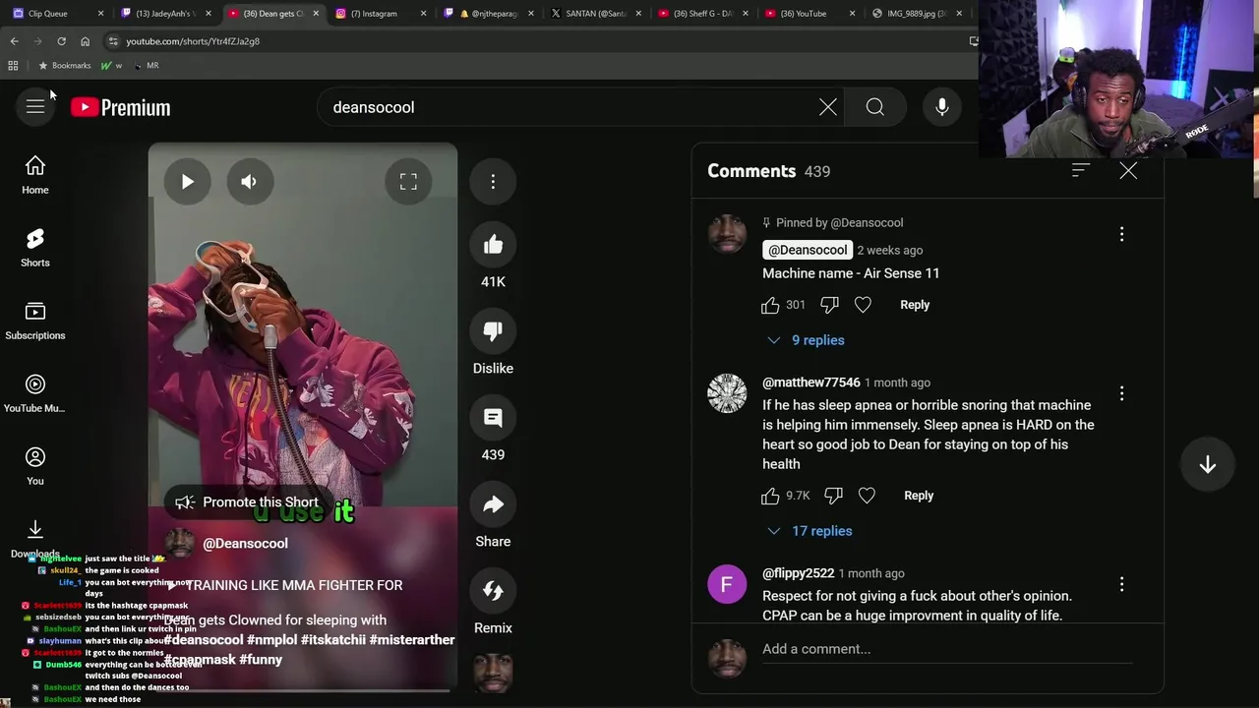Reply to matthew77546's comment

pos(919,496)
